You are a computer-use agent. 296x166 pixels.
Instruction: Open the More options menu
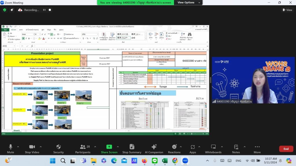click(257, 149)
